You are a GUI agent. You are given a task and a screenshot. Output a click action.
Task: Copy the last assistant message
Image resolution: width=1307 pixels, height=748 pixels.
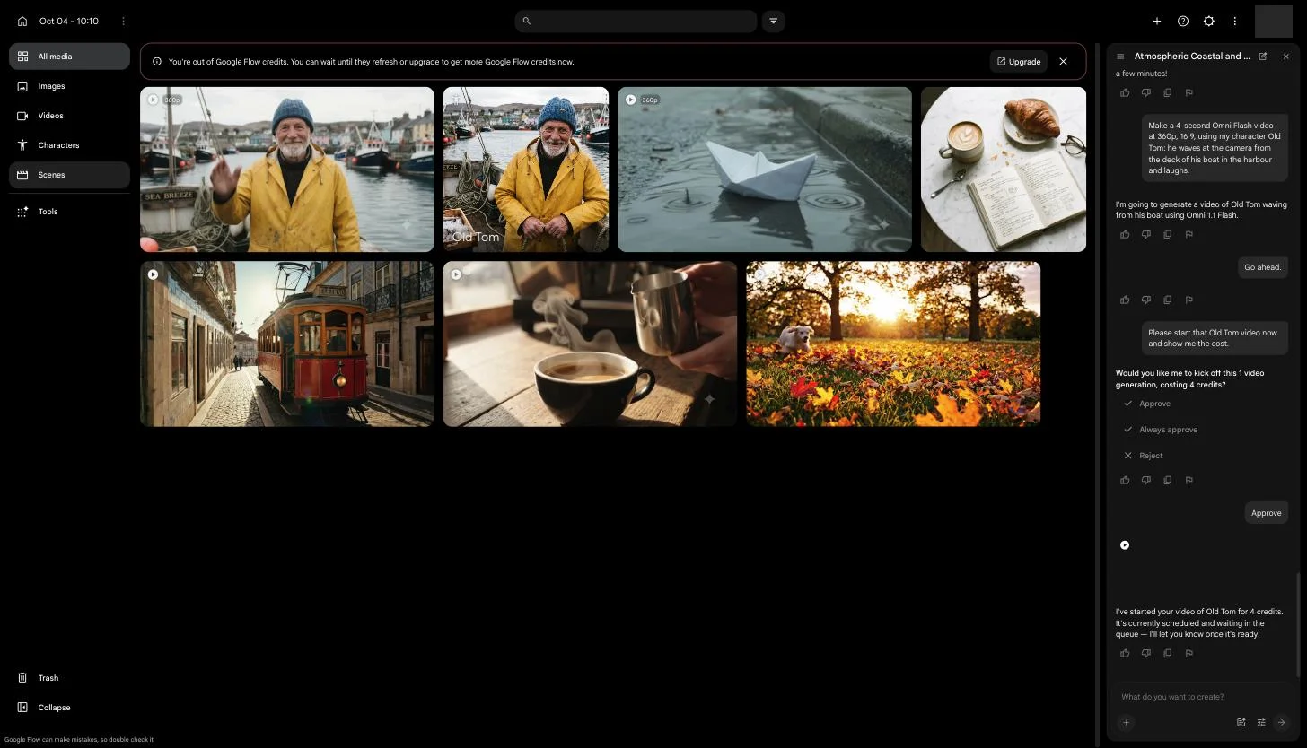tap(1168, 653)
